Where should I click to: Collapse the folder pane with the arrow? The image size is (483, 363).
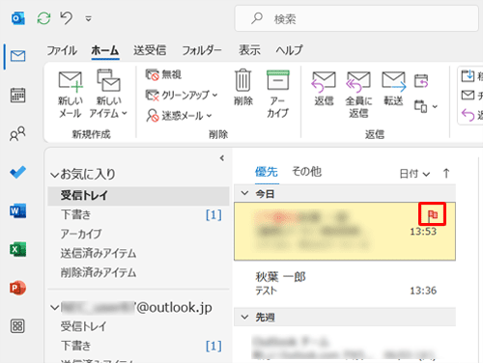(222, 158)
